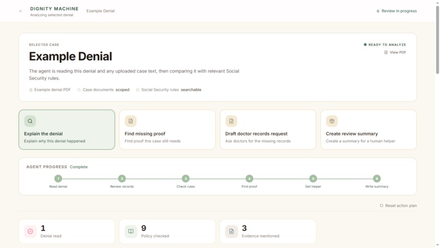440x248 pixels.
Task: Click the Selected Case label
Action: pyautogui.click(x=44, y=45)
